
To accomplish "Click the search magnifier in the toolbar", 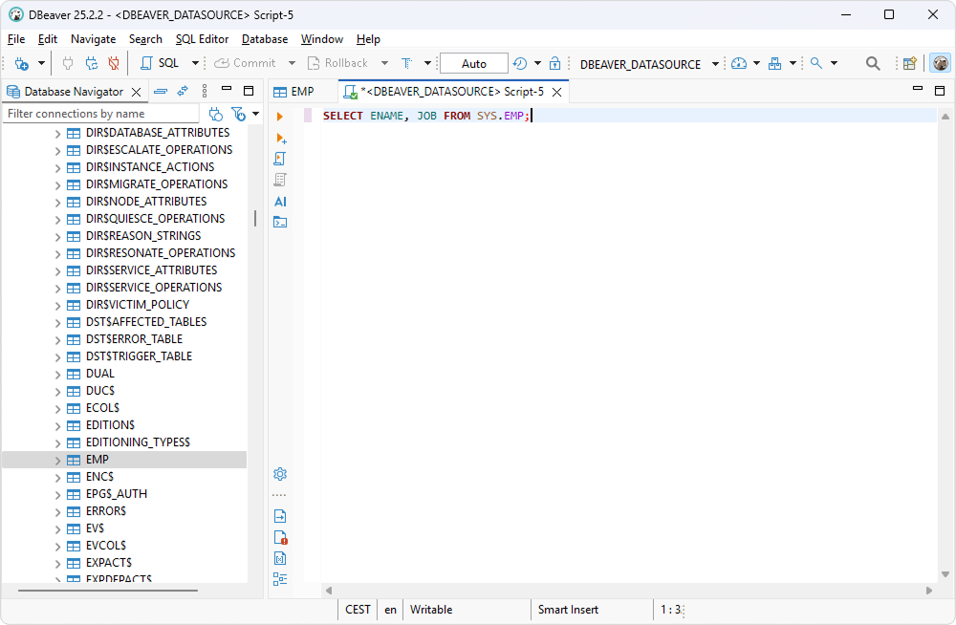I will pos(872,63).
